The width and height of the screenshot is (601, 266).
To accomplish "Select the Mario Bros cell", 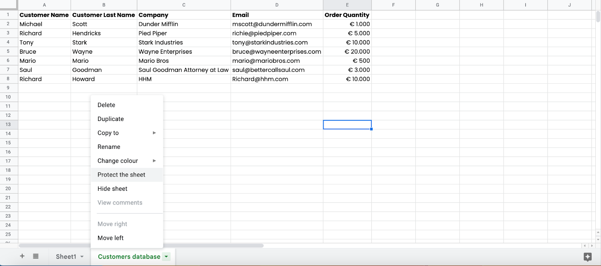I will tap(184, 61).
